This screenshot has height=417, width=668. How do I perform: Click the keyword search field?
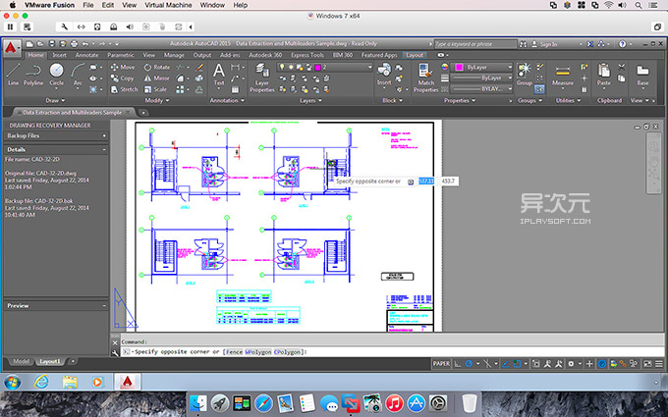click(475, 44)
